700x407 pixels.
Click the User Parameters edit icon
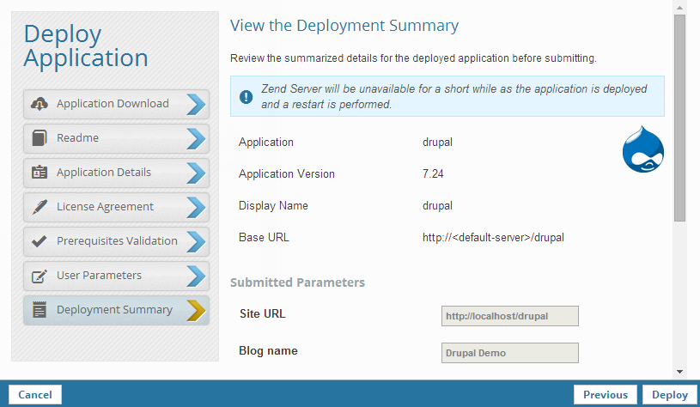[x=39, y=276]
